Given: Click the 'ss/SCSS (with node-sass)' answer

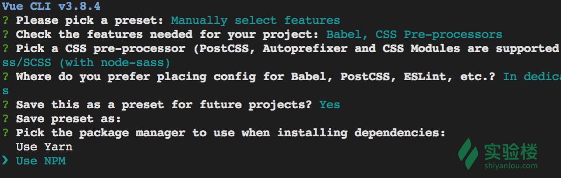Looking at the screenshot, I should [x=86, y=63].
